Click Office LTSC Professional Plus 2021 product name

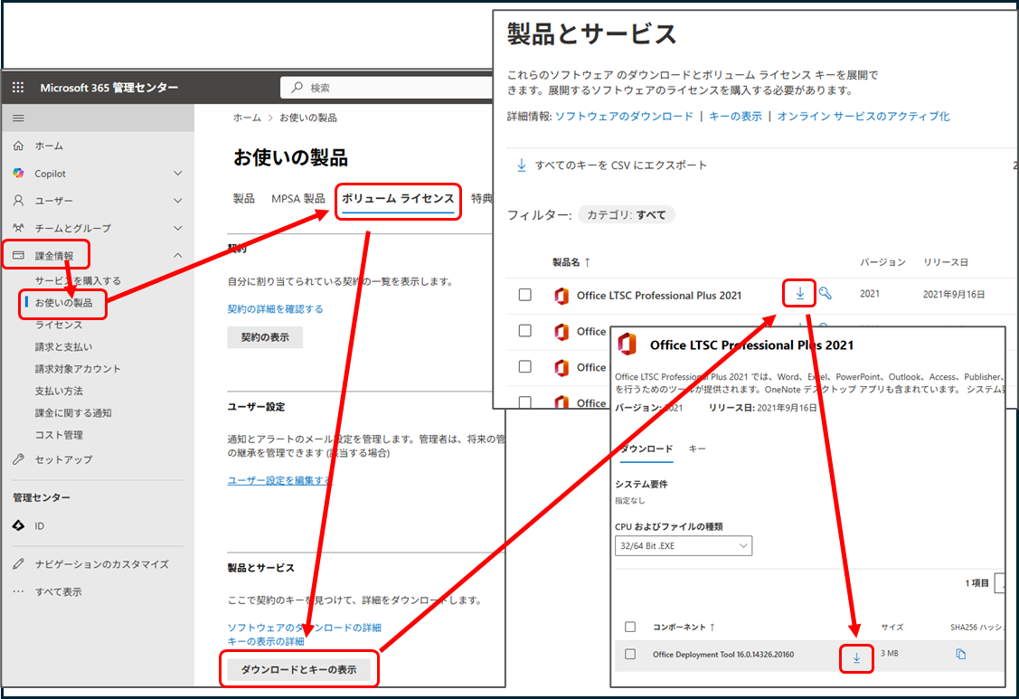[x=659, y=295]
